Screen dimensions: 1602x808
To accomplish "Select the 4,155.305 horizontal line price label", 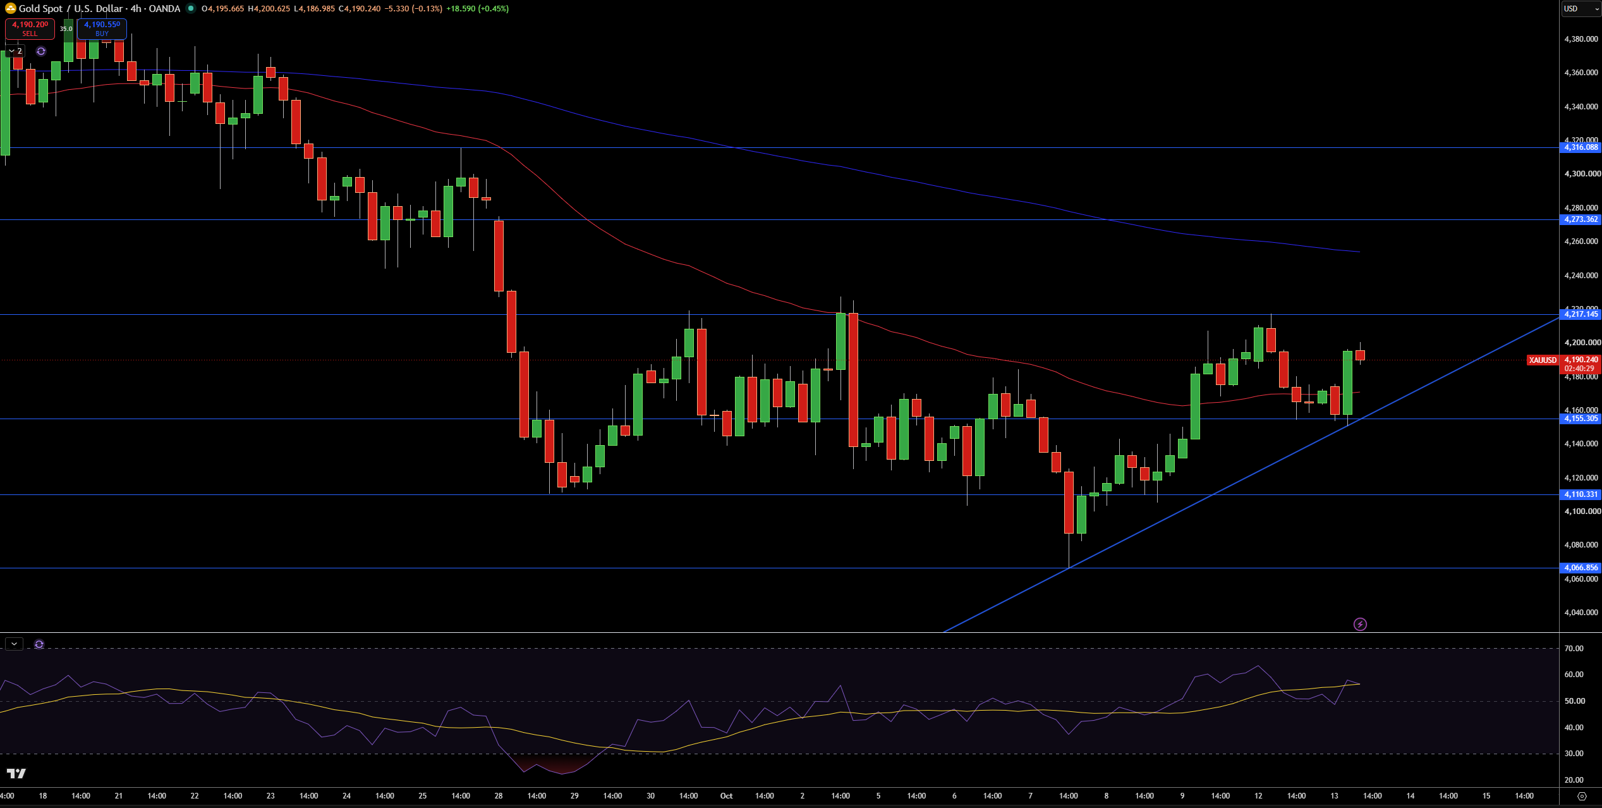I will [x=1581, y=419].
